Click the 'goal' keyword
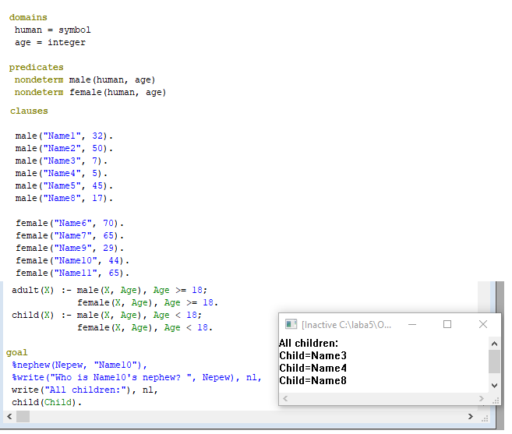 (16, 353)
